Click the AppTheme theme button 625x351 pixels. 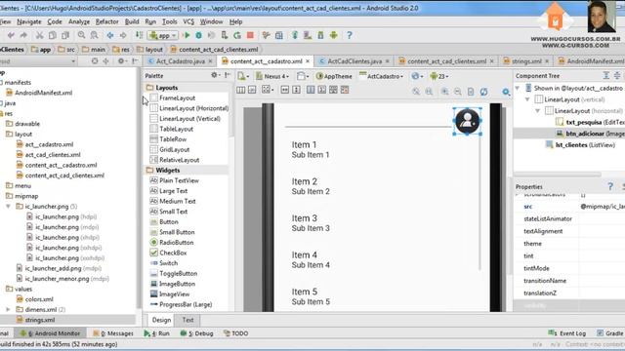[x=334, y=76]
